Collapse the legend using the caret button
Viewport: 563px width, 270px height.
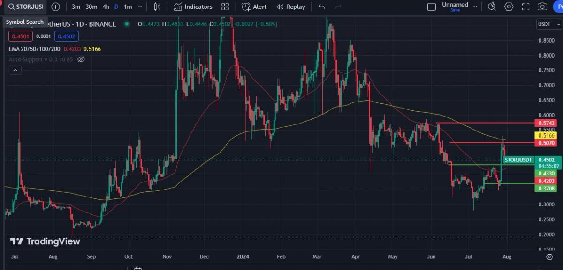click(15, 70)
